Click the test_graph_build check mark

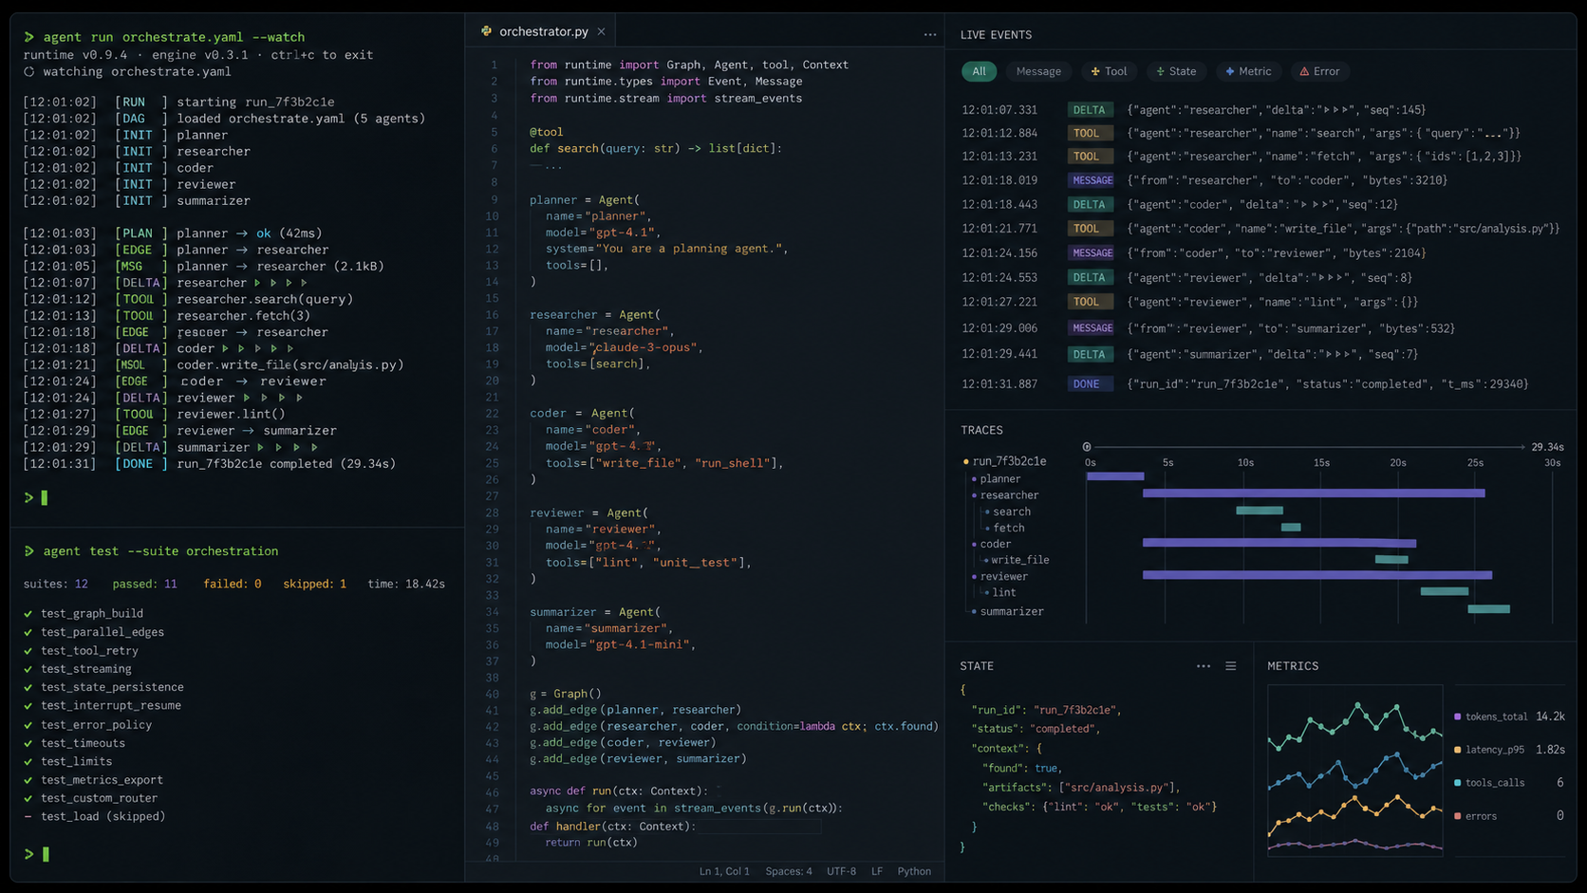click(x=28, y=614)
